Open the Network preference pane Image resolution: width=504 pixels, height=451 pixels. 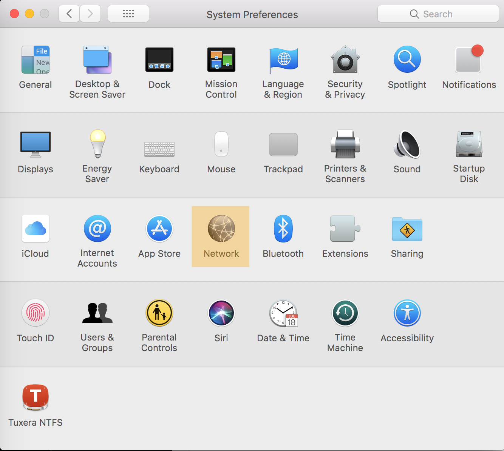tap(220, 236)
